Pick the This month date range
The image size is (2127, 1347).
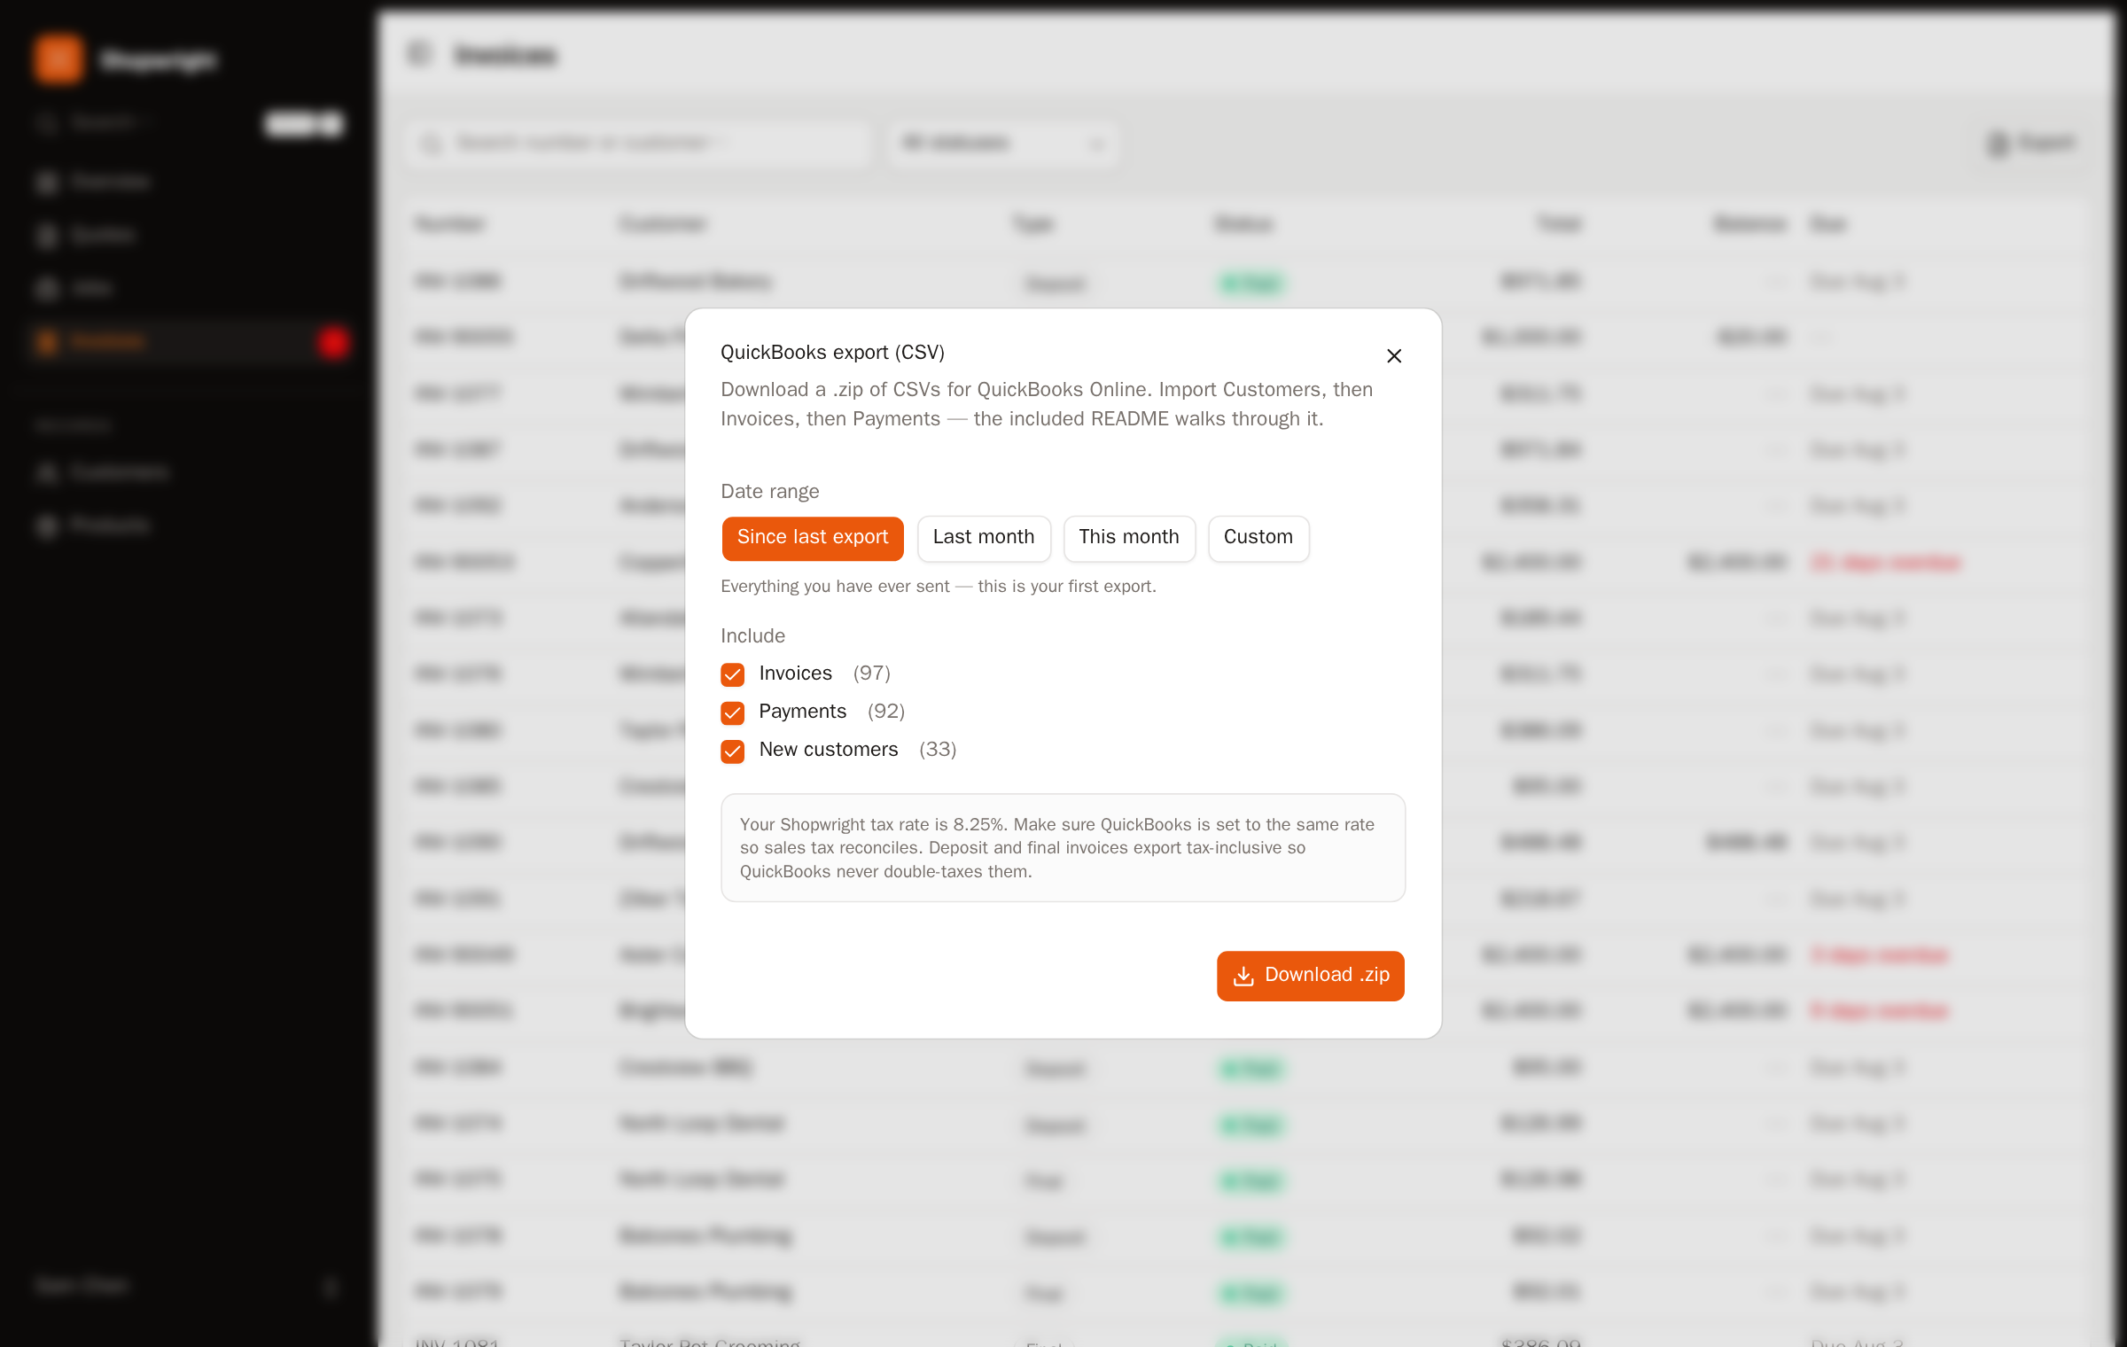coord(1129,538)
